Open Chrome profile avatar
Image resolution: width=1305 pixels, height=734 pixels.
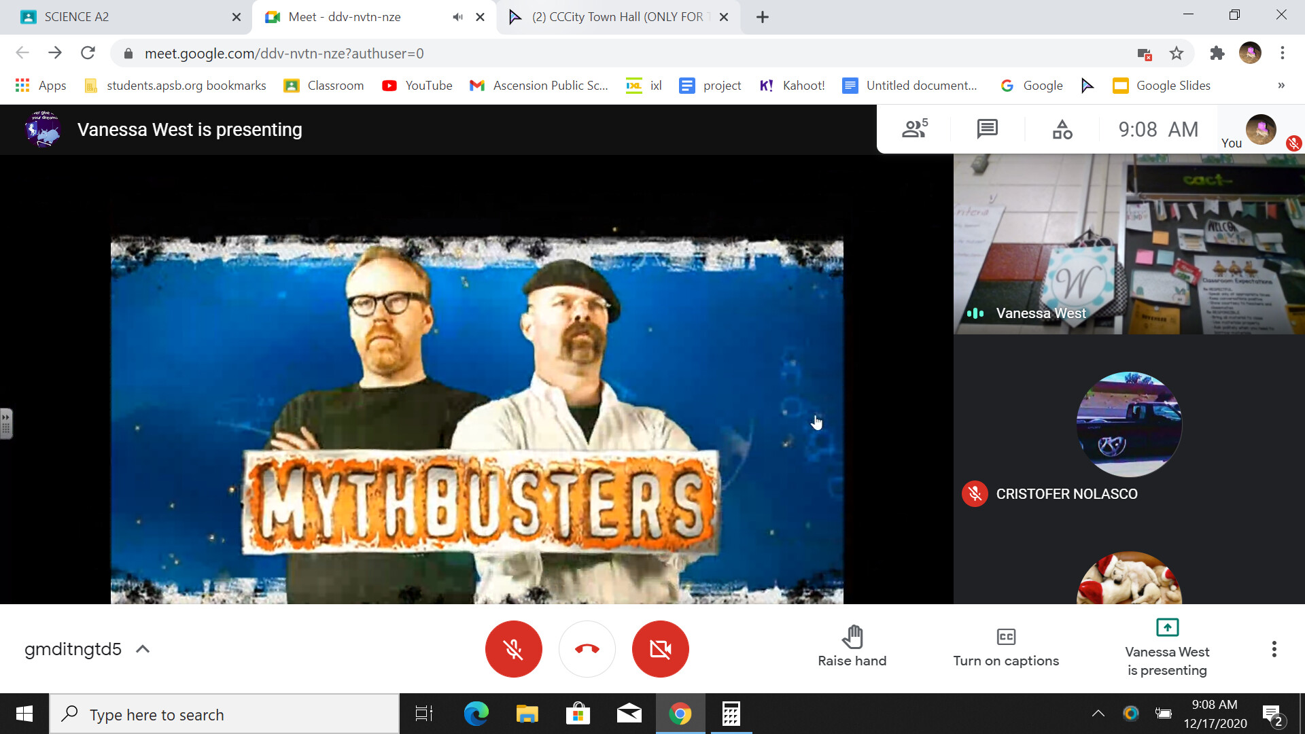point(1250,53)
